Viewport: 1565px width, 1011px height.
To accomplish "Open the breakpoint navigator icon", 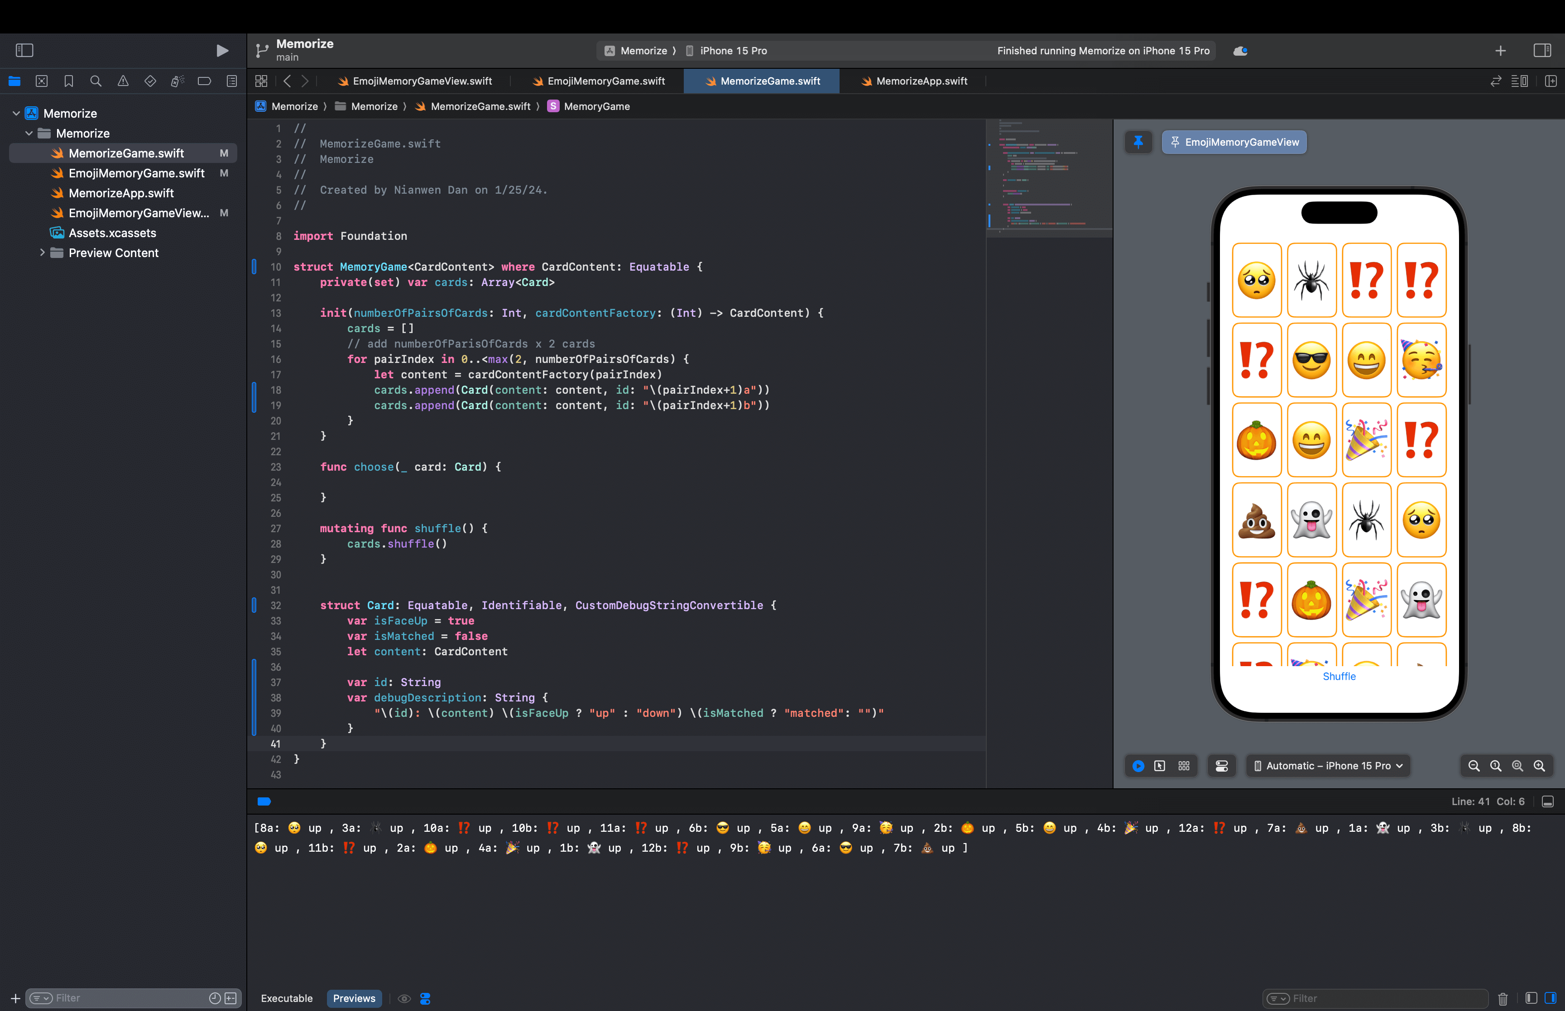I will [x=204, y=81].
